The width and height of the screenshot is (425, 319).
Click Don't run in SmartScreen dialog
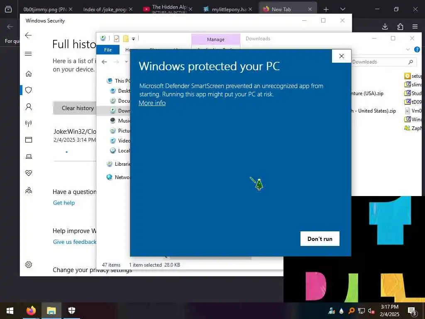point(320,239)
